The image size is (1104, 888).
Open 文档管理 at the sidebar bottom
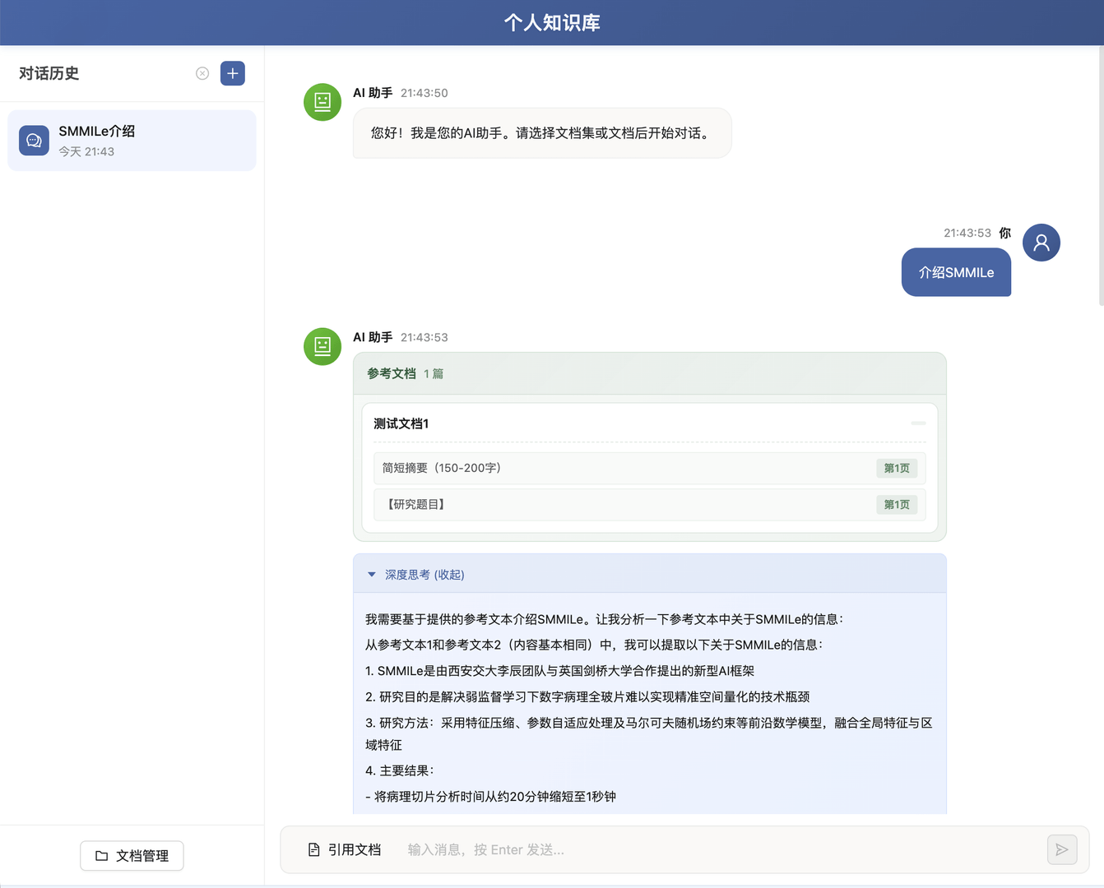[x=132, y=855]
